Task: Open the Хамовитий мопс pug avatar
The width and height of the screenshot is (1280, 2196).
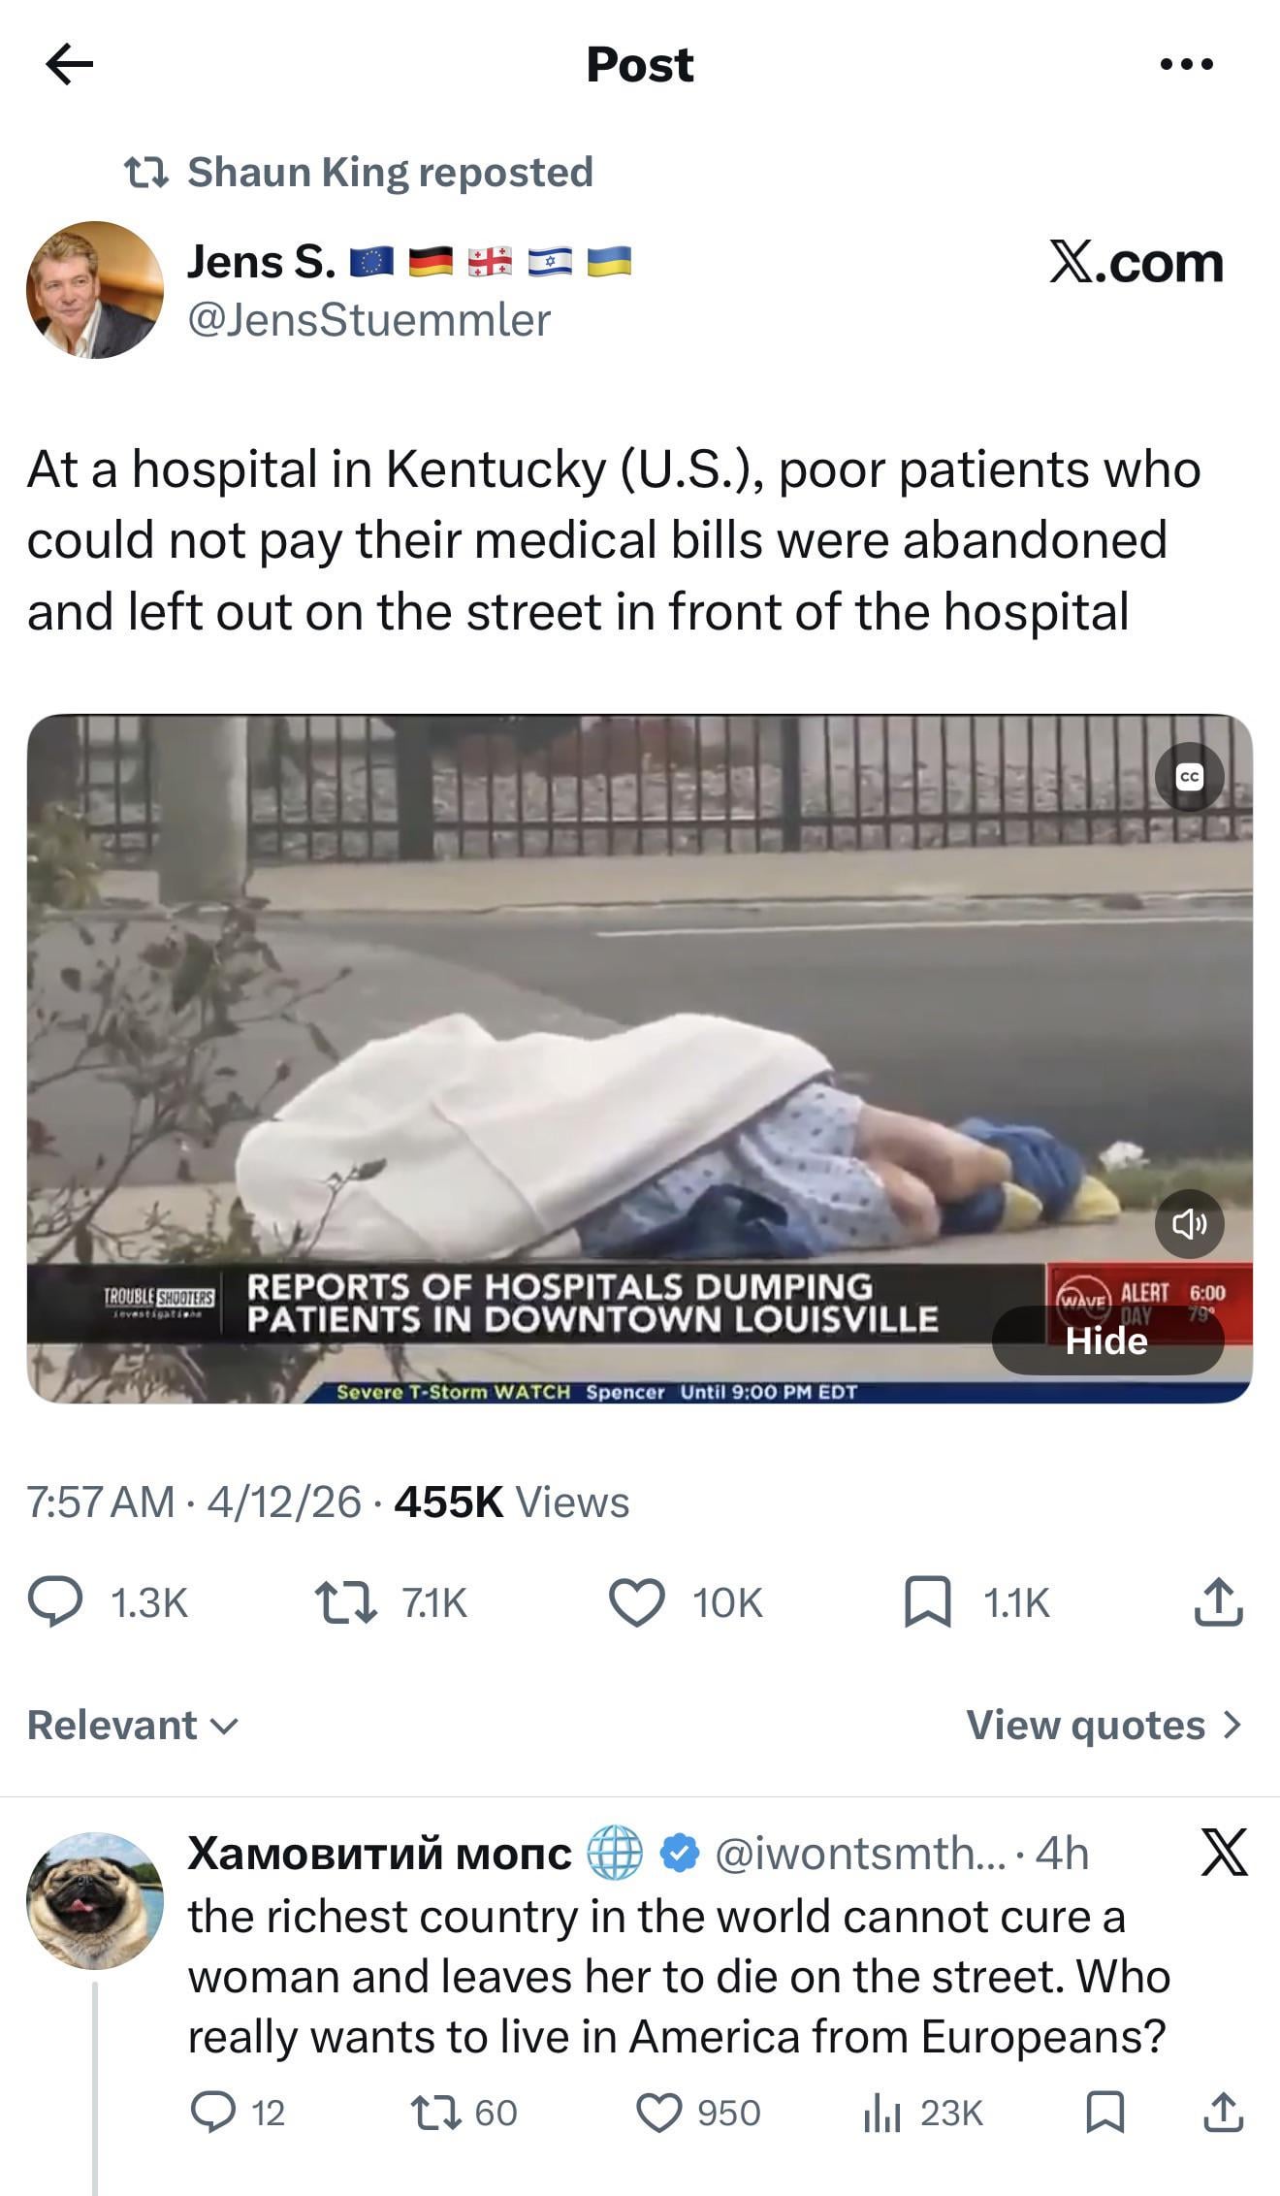Action: point(95,1901)
